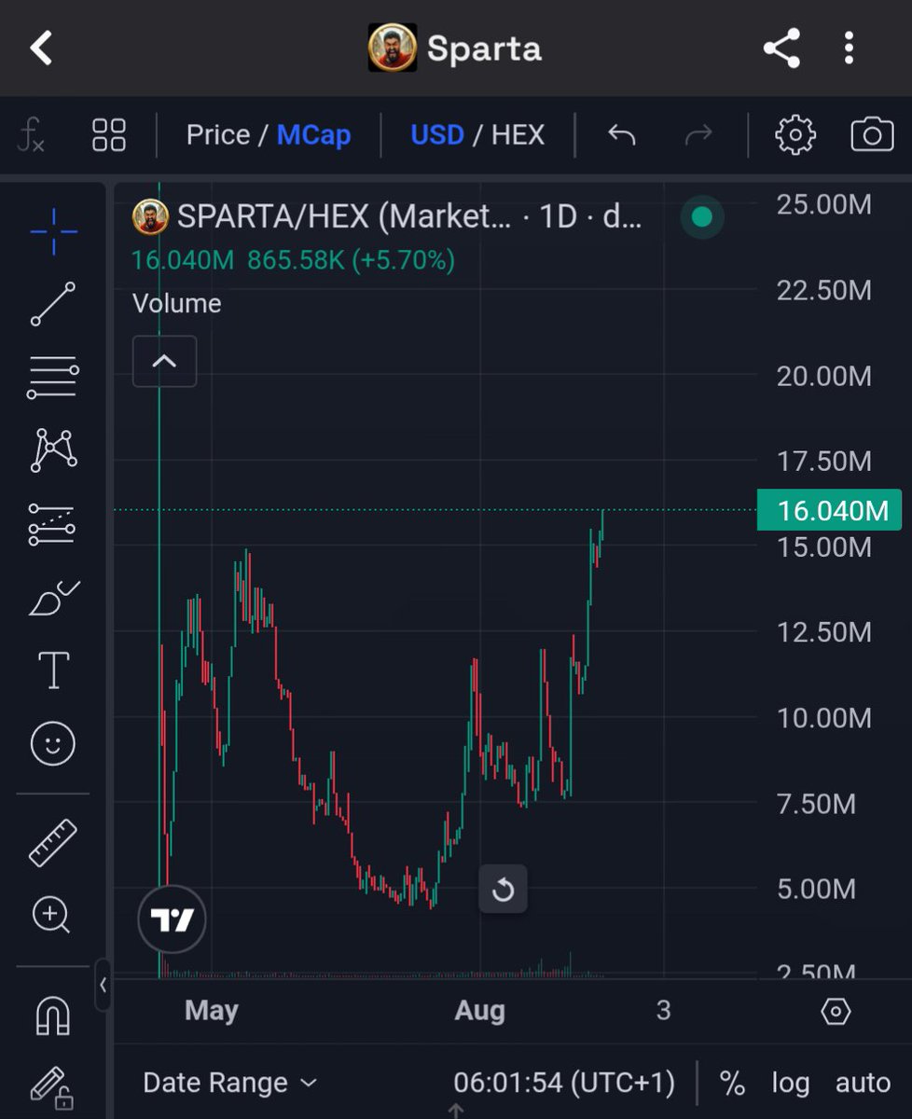This screenshot has width=912, height=1119.
Task: Toggle percentage scale mode
Action: (731, 1083)
